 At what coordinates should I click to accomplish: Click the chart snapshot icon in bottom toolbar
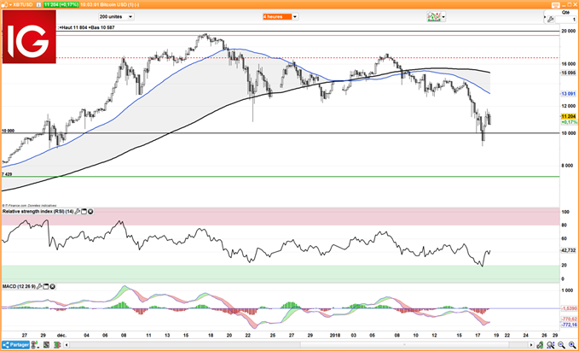click(x=47, y=345)
